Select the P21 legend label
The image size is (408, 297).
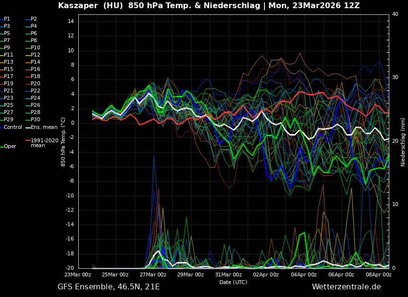click(9, 91)
